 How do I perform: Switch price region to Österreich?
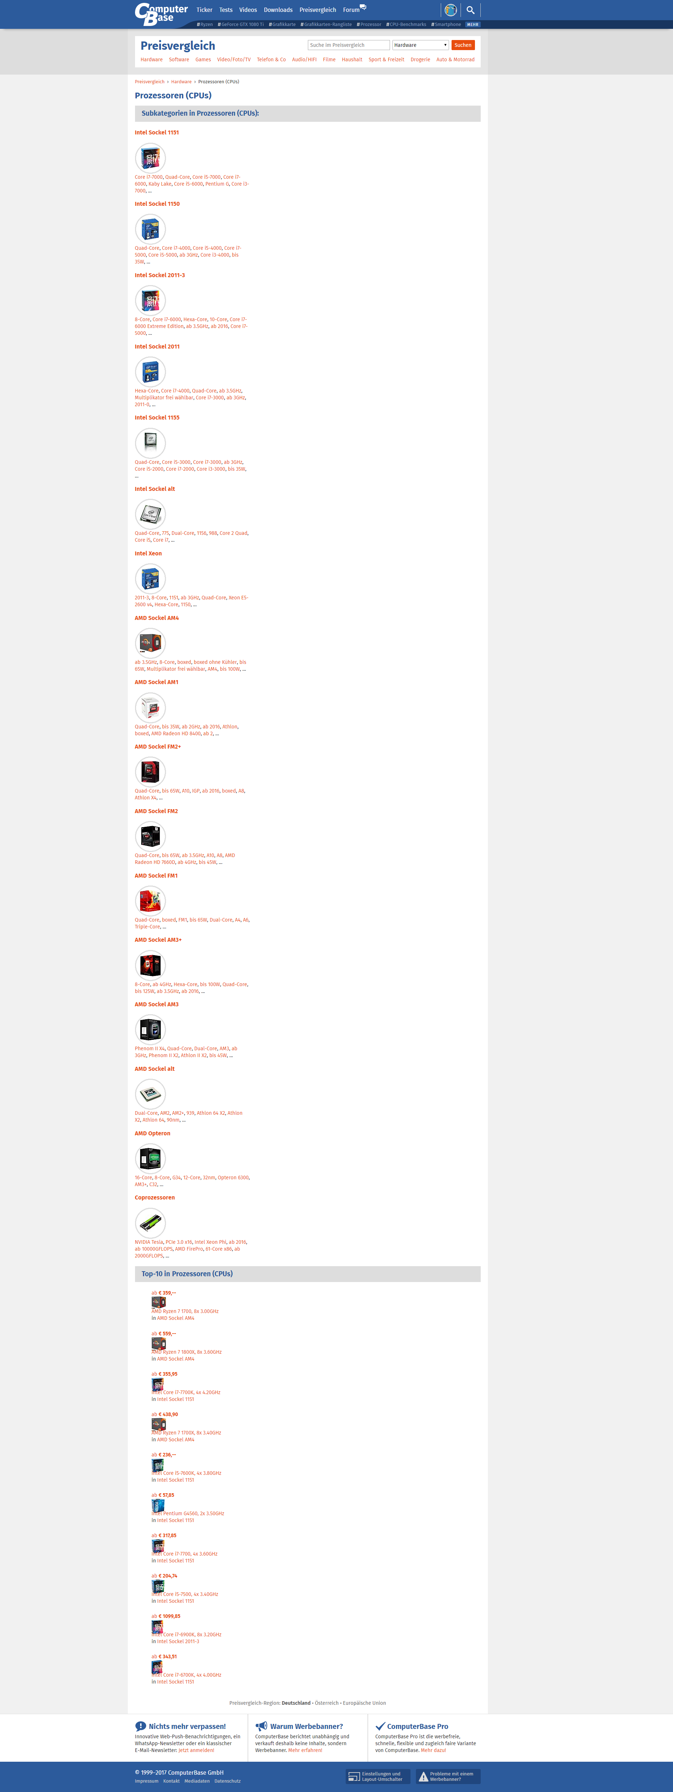coord(327,1703)
